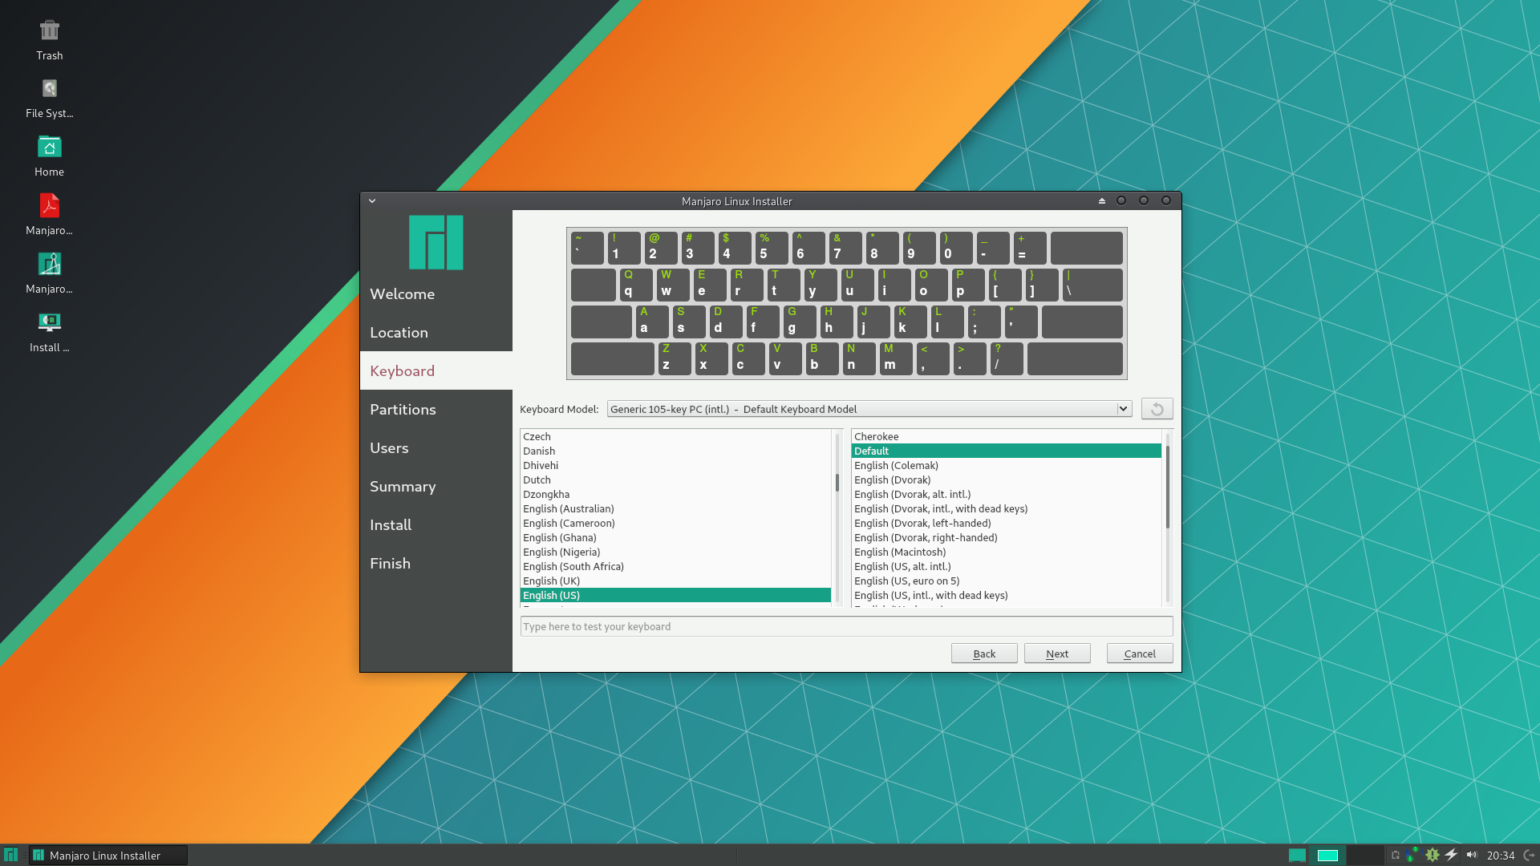Click the Back button
This screenshot has width=1540, height=866.
[984, 654]
